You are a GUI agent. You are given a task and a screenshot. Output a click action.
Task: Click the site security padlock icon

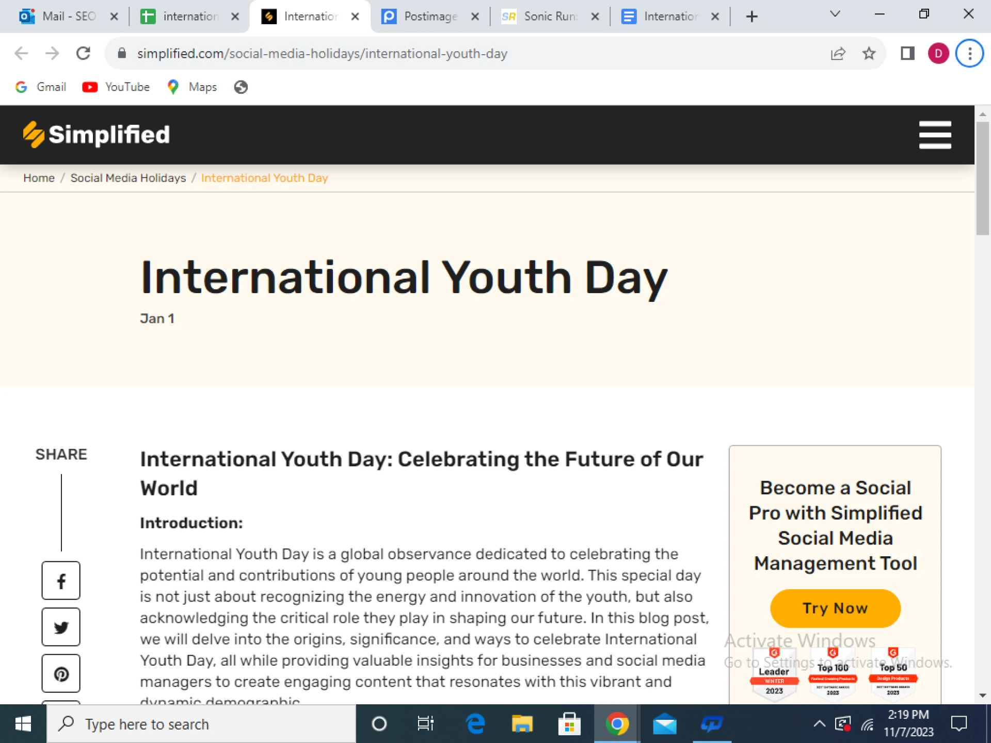pos(122,53)
